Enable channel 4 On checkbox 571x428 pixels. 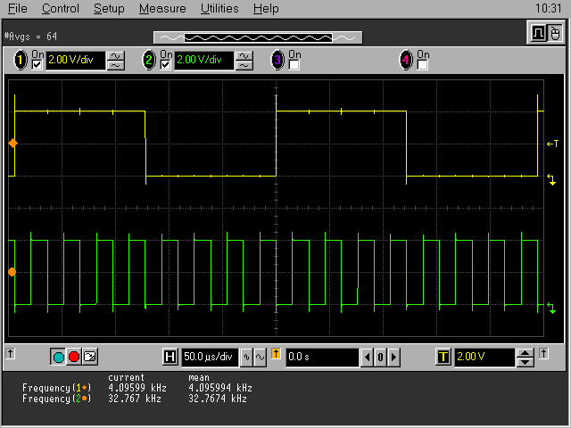(423, 65)
